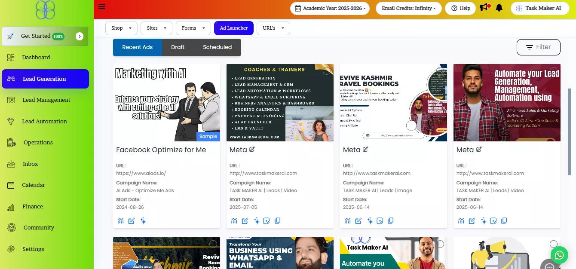This screenshot has width=576, height=269.
Task: Click 'TASK MAKER AI | Leads | Image' campaign name
Action: click(x=377, y=190)
